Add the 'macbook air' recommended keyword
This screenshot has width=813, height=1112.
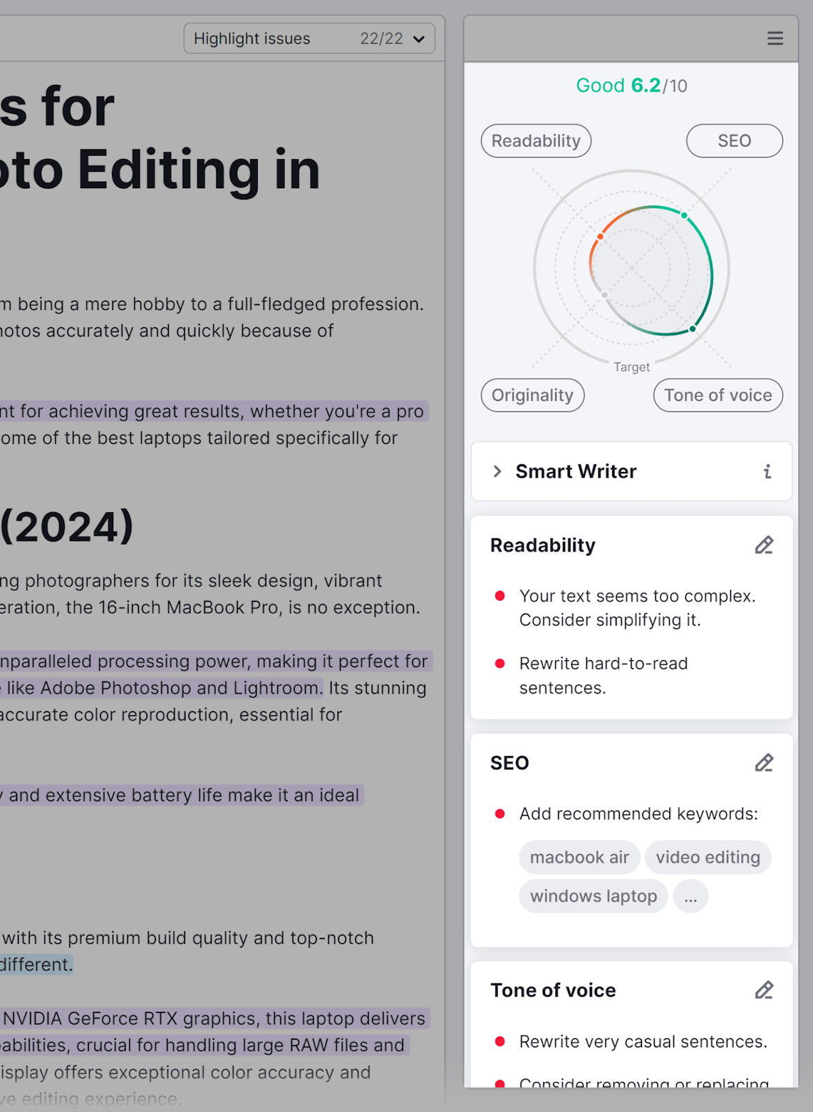(x=579, y=858)
